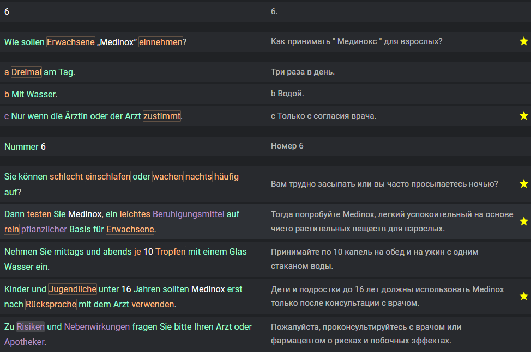Star the line 'Вам трудно засыпать или вы часто просыпаетесь ночью?'
The width and height of the screenshot is (531, 352).
point(523,184)
